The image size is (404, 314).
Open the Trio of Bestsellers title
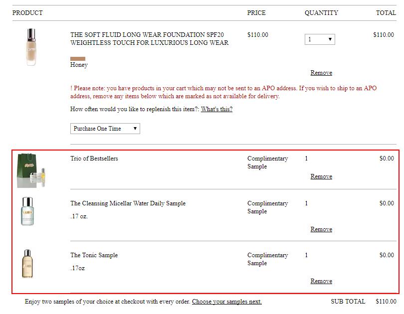94,158
